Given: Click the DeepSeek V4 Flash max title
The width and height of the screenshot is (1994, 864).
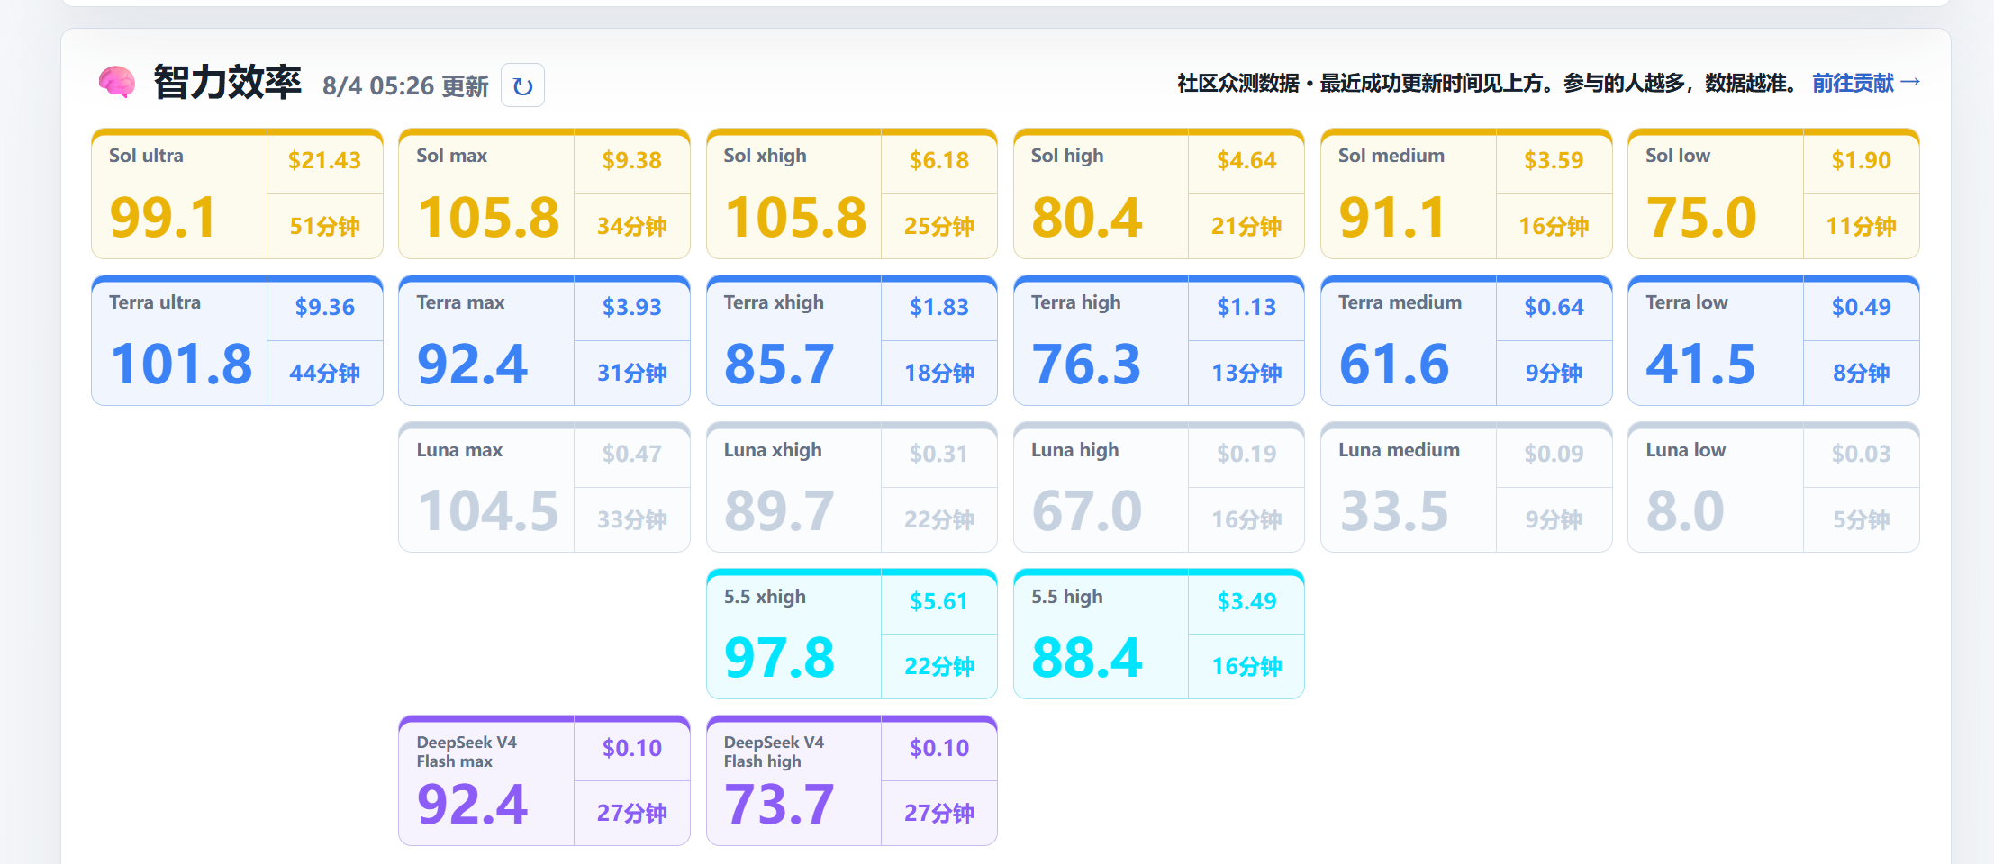Looking at the screenshot, I should [467, 751].
